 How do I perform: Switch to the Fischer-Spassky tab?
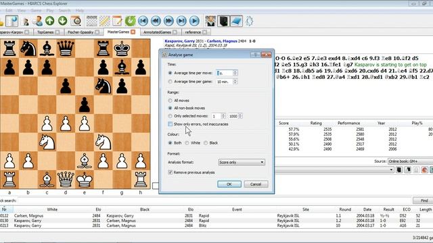(81, 32)
